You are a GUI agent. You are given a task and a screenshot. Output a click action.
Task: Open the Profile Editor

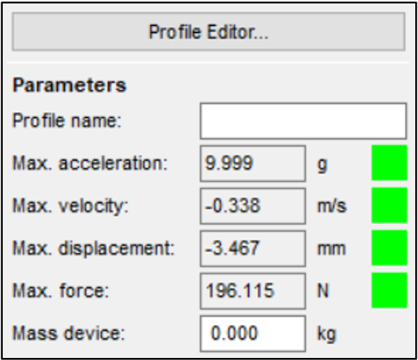point(208,32)
